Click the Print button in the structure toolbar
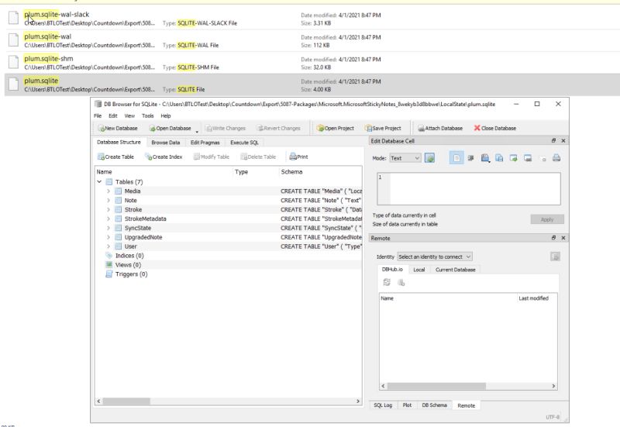 (298, 157)
